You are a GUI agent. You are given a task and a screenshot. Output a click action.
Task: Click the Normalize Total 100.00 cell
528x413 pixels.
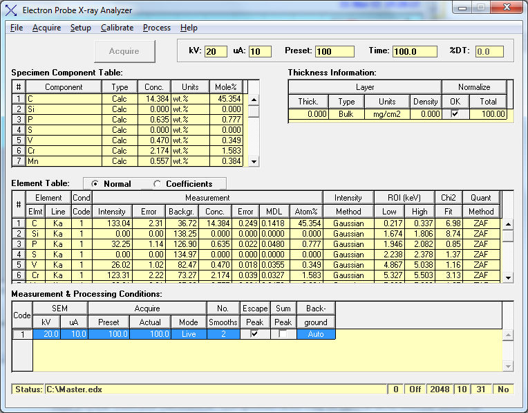[x=488, y=114]
